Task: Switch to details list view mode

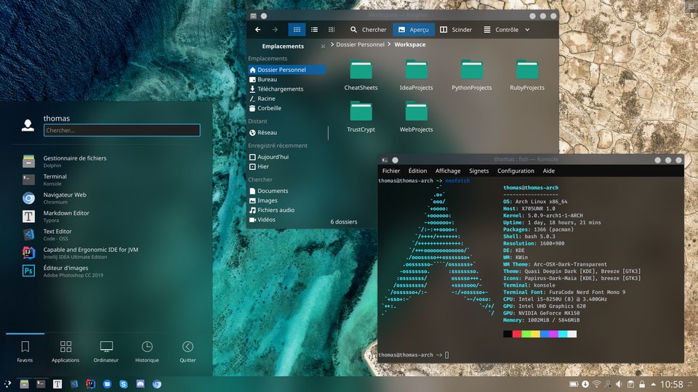Action: (x=314, y=29)
